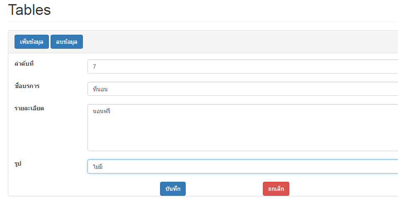
Task: Cancel using the red ยกเลิก button
Action: (276, 189)
